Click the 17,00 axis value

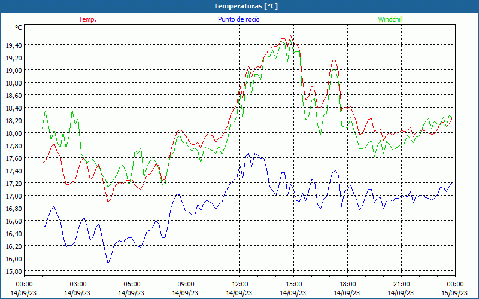click(x=14, y=196)
